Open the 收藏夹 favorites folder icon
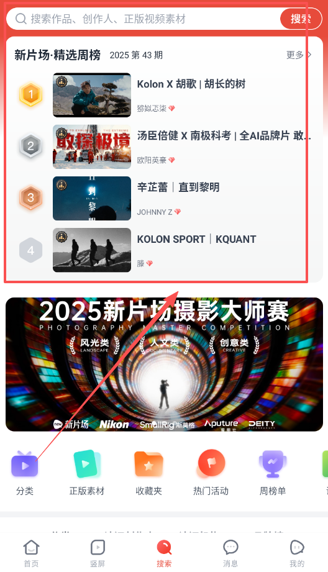Image resolution: width=328 pixels, height=572 pixels. pyautogui.click(x=148, y=465)
